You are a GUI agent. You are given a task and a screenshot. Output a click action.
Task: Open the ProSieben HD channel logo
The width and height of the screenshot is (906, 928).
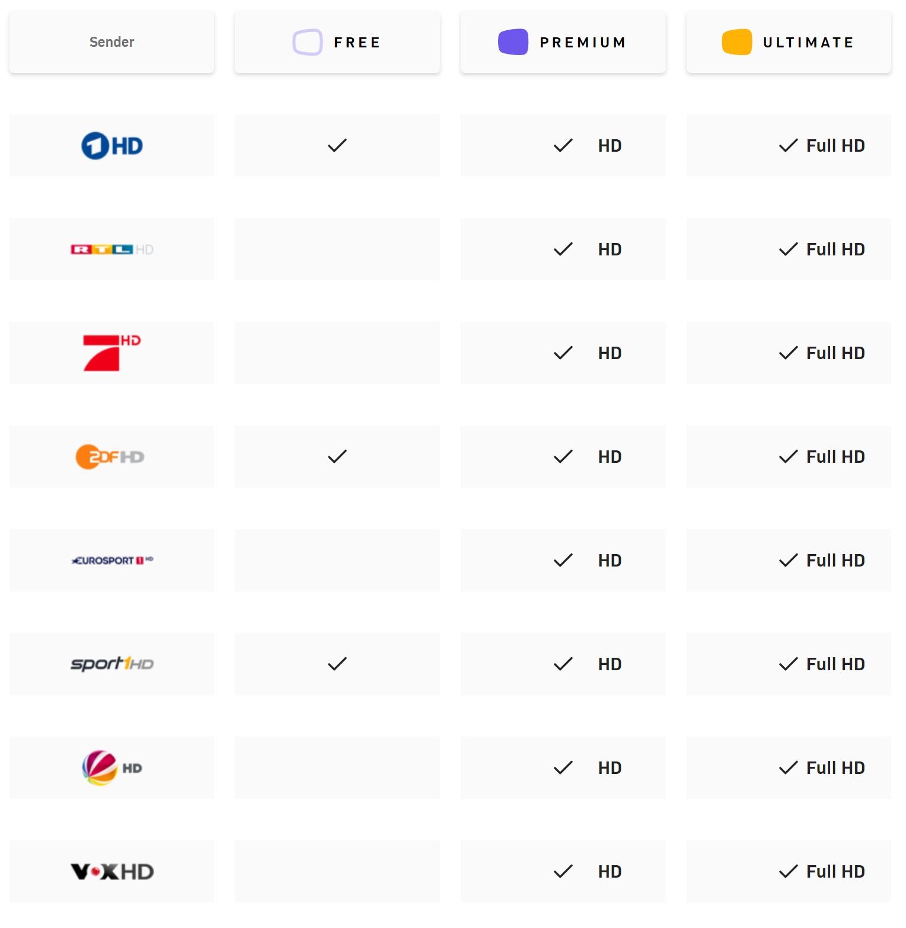tap(112, 353)
